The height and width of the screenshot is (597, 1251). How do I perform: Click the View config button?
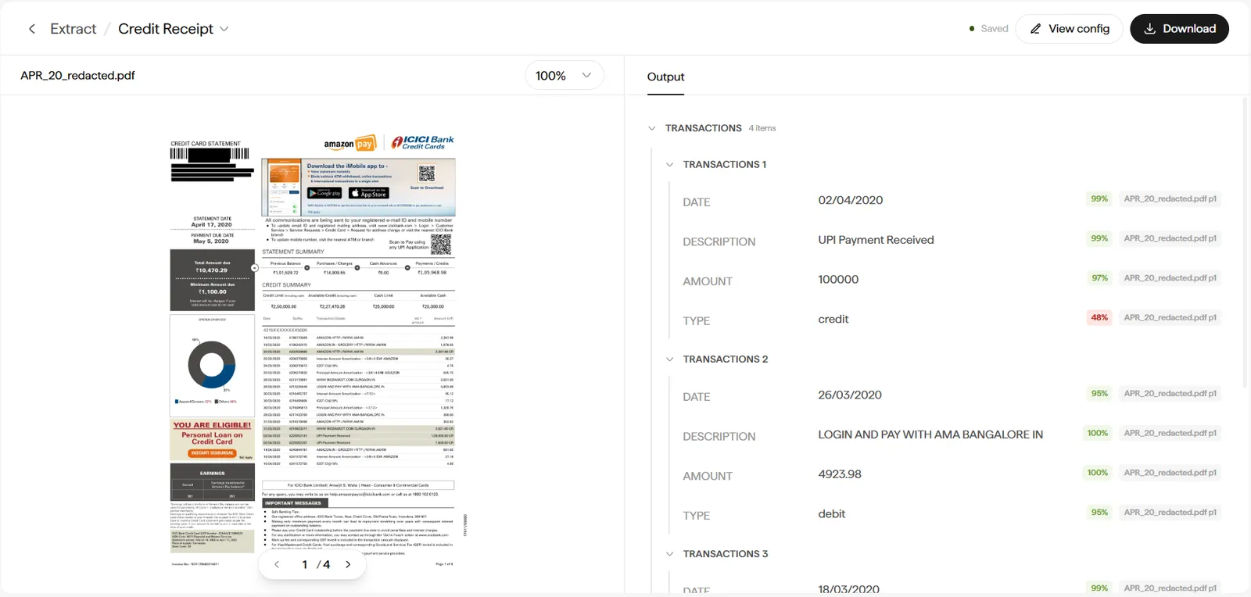click(x=1069, y=29)
